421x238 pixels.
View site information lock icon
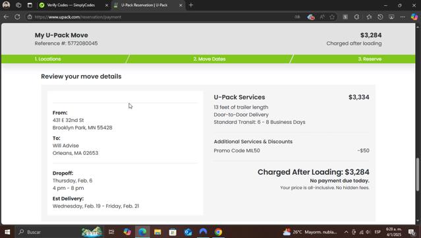30,17
